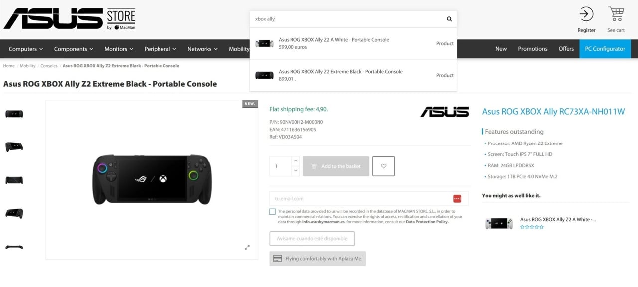The height and width of the screenshot is (287, 638).
Task: Click Avisame cuando esté disponible button
Action: [312, 239]
